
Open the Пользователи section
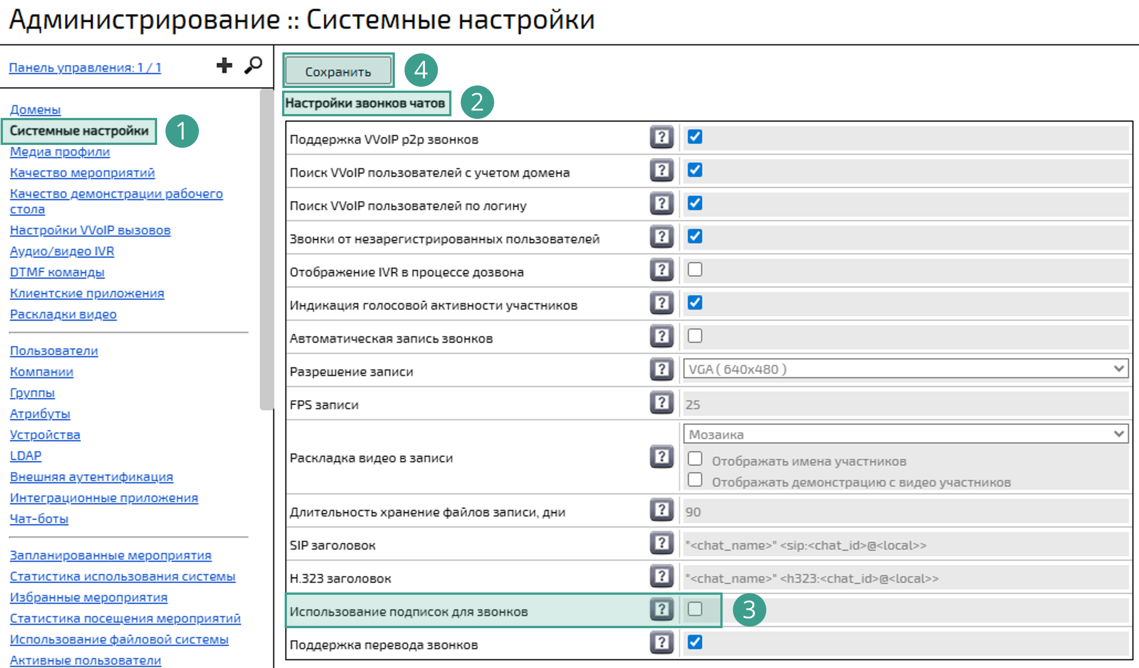54,351
